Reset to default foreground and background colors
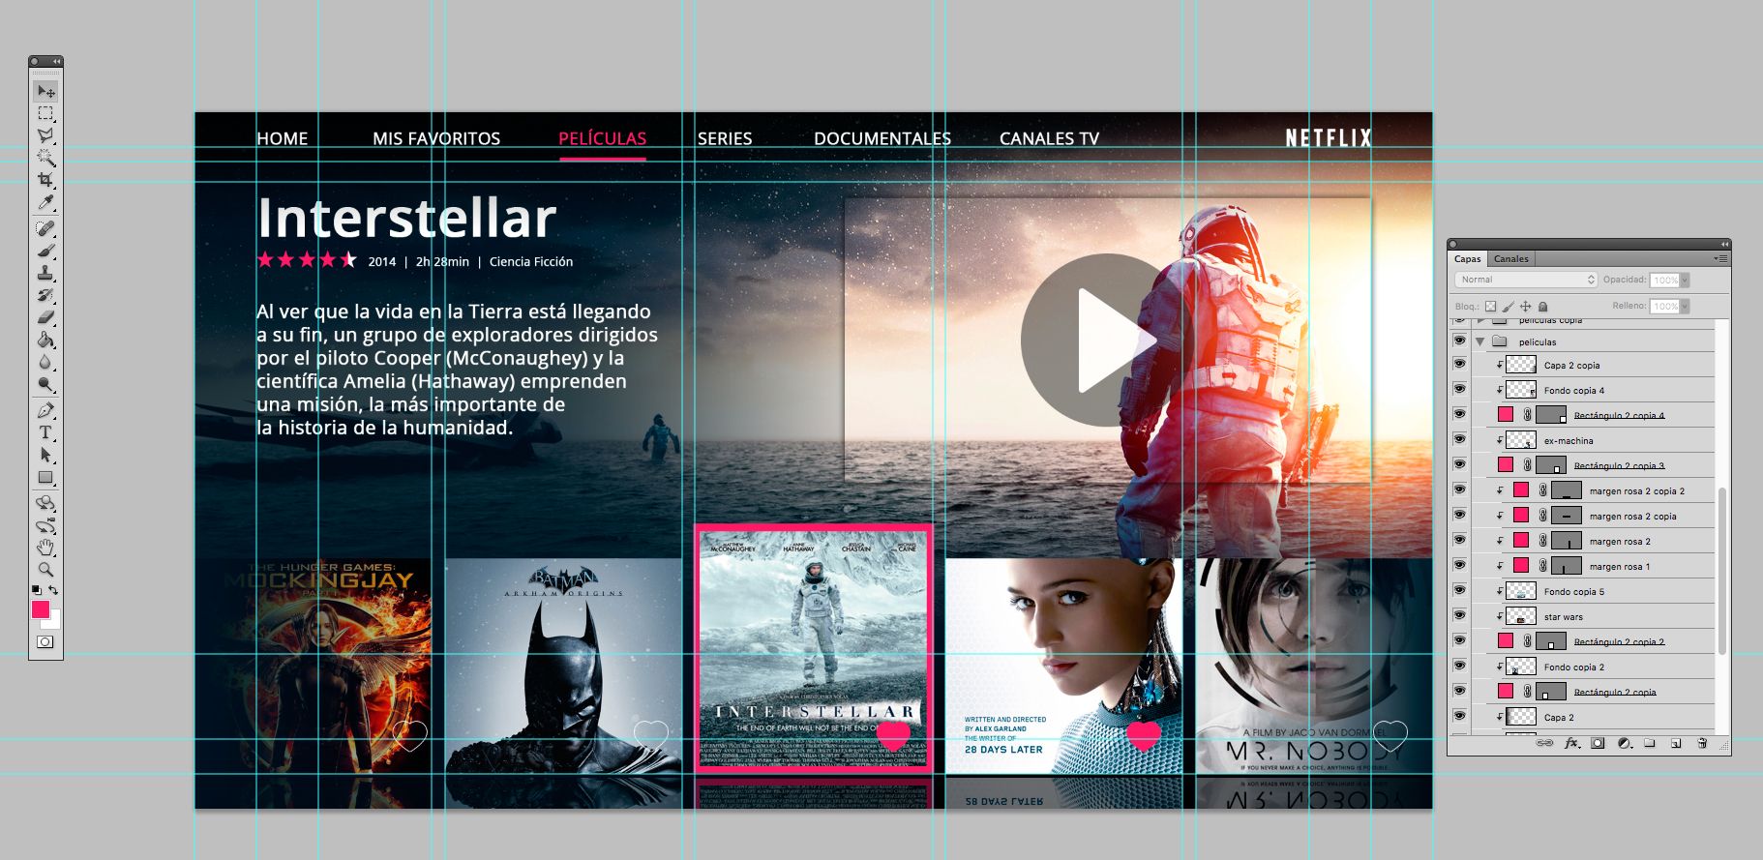Viewport: 1763px width, 860px height. 37,589
